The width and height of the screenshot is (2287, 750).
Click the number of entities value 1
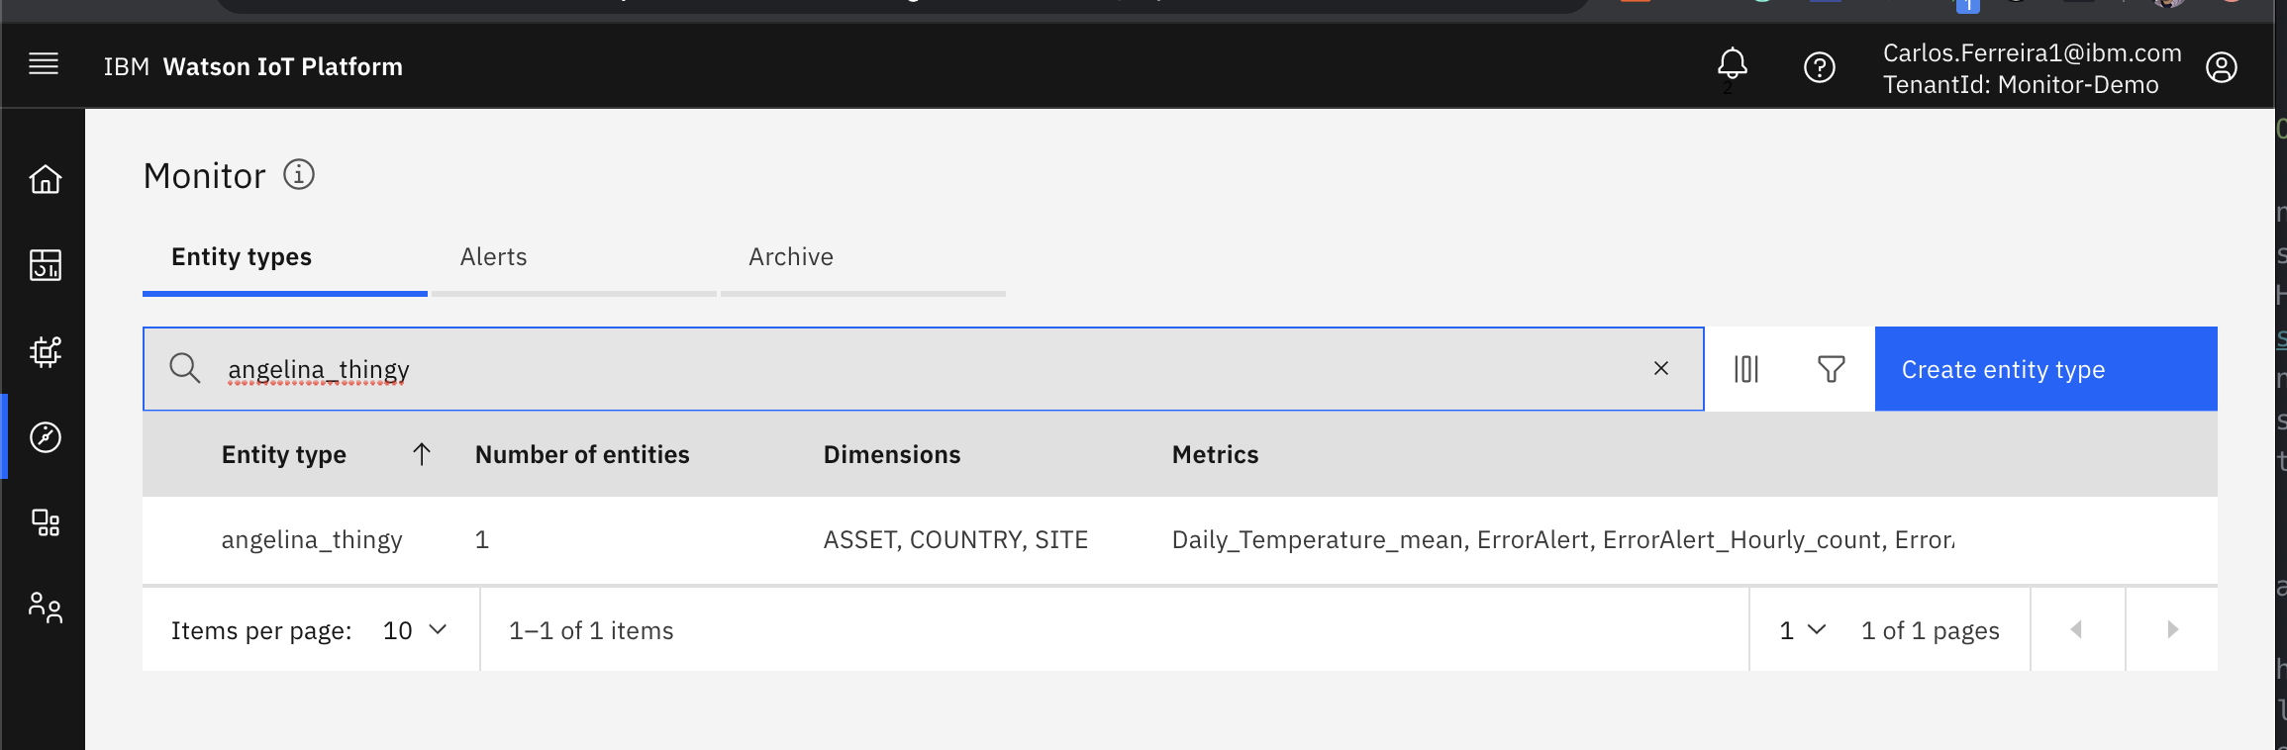[x=482, y=539]
